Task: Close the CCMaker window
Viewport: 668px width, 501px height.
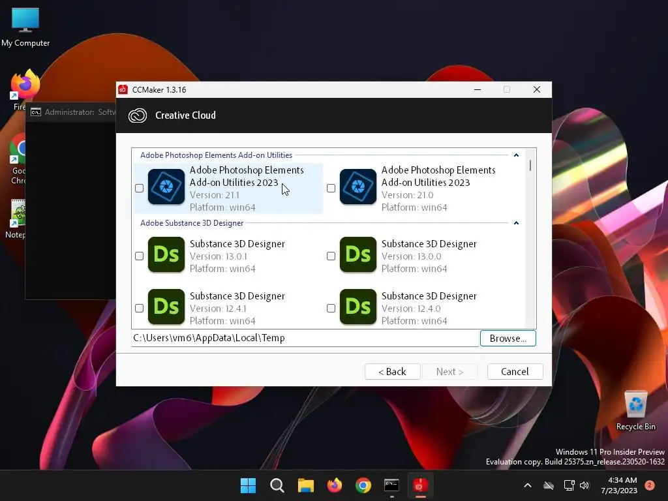Action: pyautogui.click(x=537, y=89)
